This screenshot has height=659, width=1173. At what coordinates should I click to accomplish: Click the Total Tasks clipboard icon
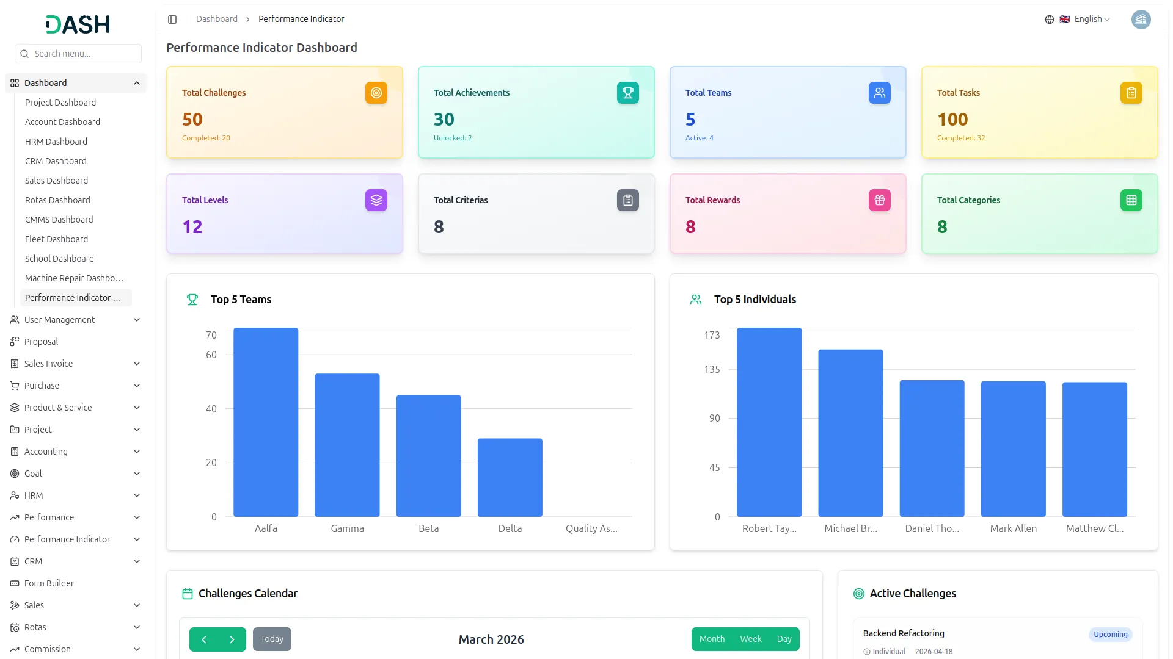pyautogui.click(x=1131, y=93)
